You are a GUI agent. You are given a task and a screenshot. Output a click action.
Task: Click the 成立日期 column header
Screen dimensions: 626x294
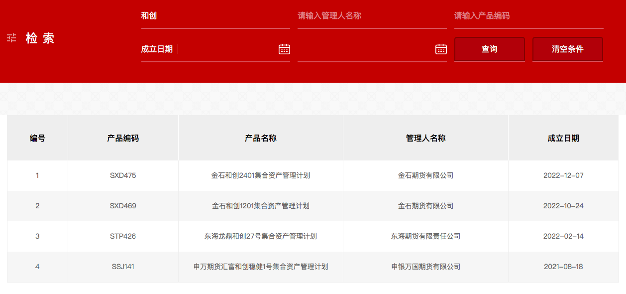click(563, 138)
